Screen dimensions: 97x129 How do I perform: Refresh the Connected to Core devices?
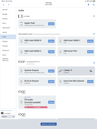94,34
